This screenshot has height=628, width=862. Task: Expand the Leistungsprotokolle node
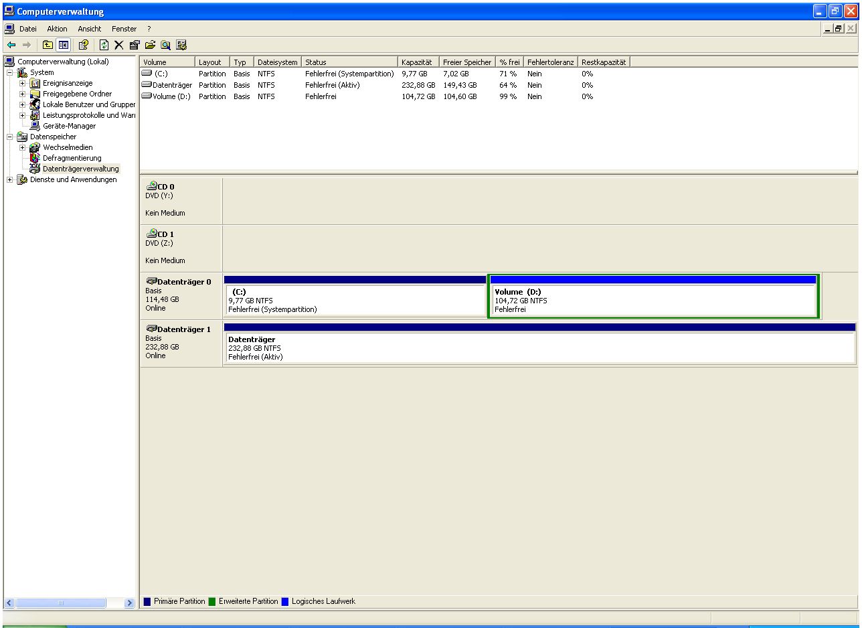[x=23, y=115]
